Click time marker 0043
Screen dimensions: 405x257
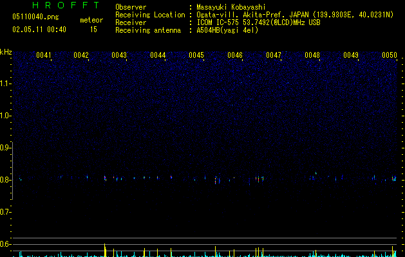(119, 55)
